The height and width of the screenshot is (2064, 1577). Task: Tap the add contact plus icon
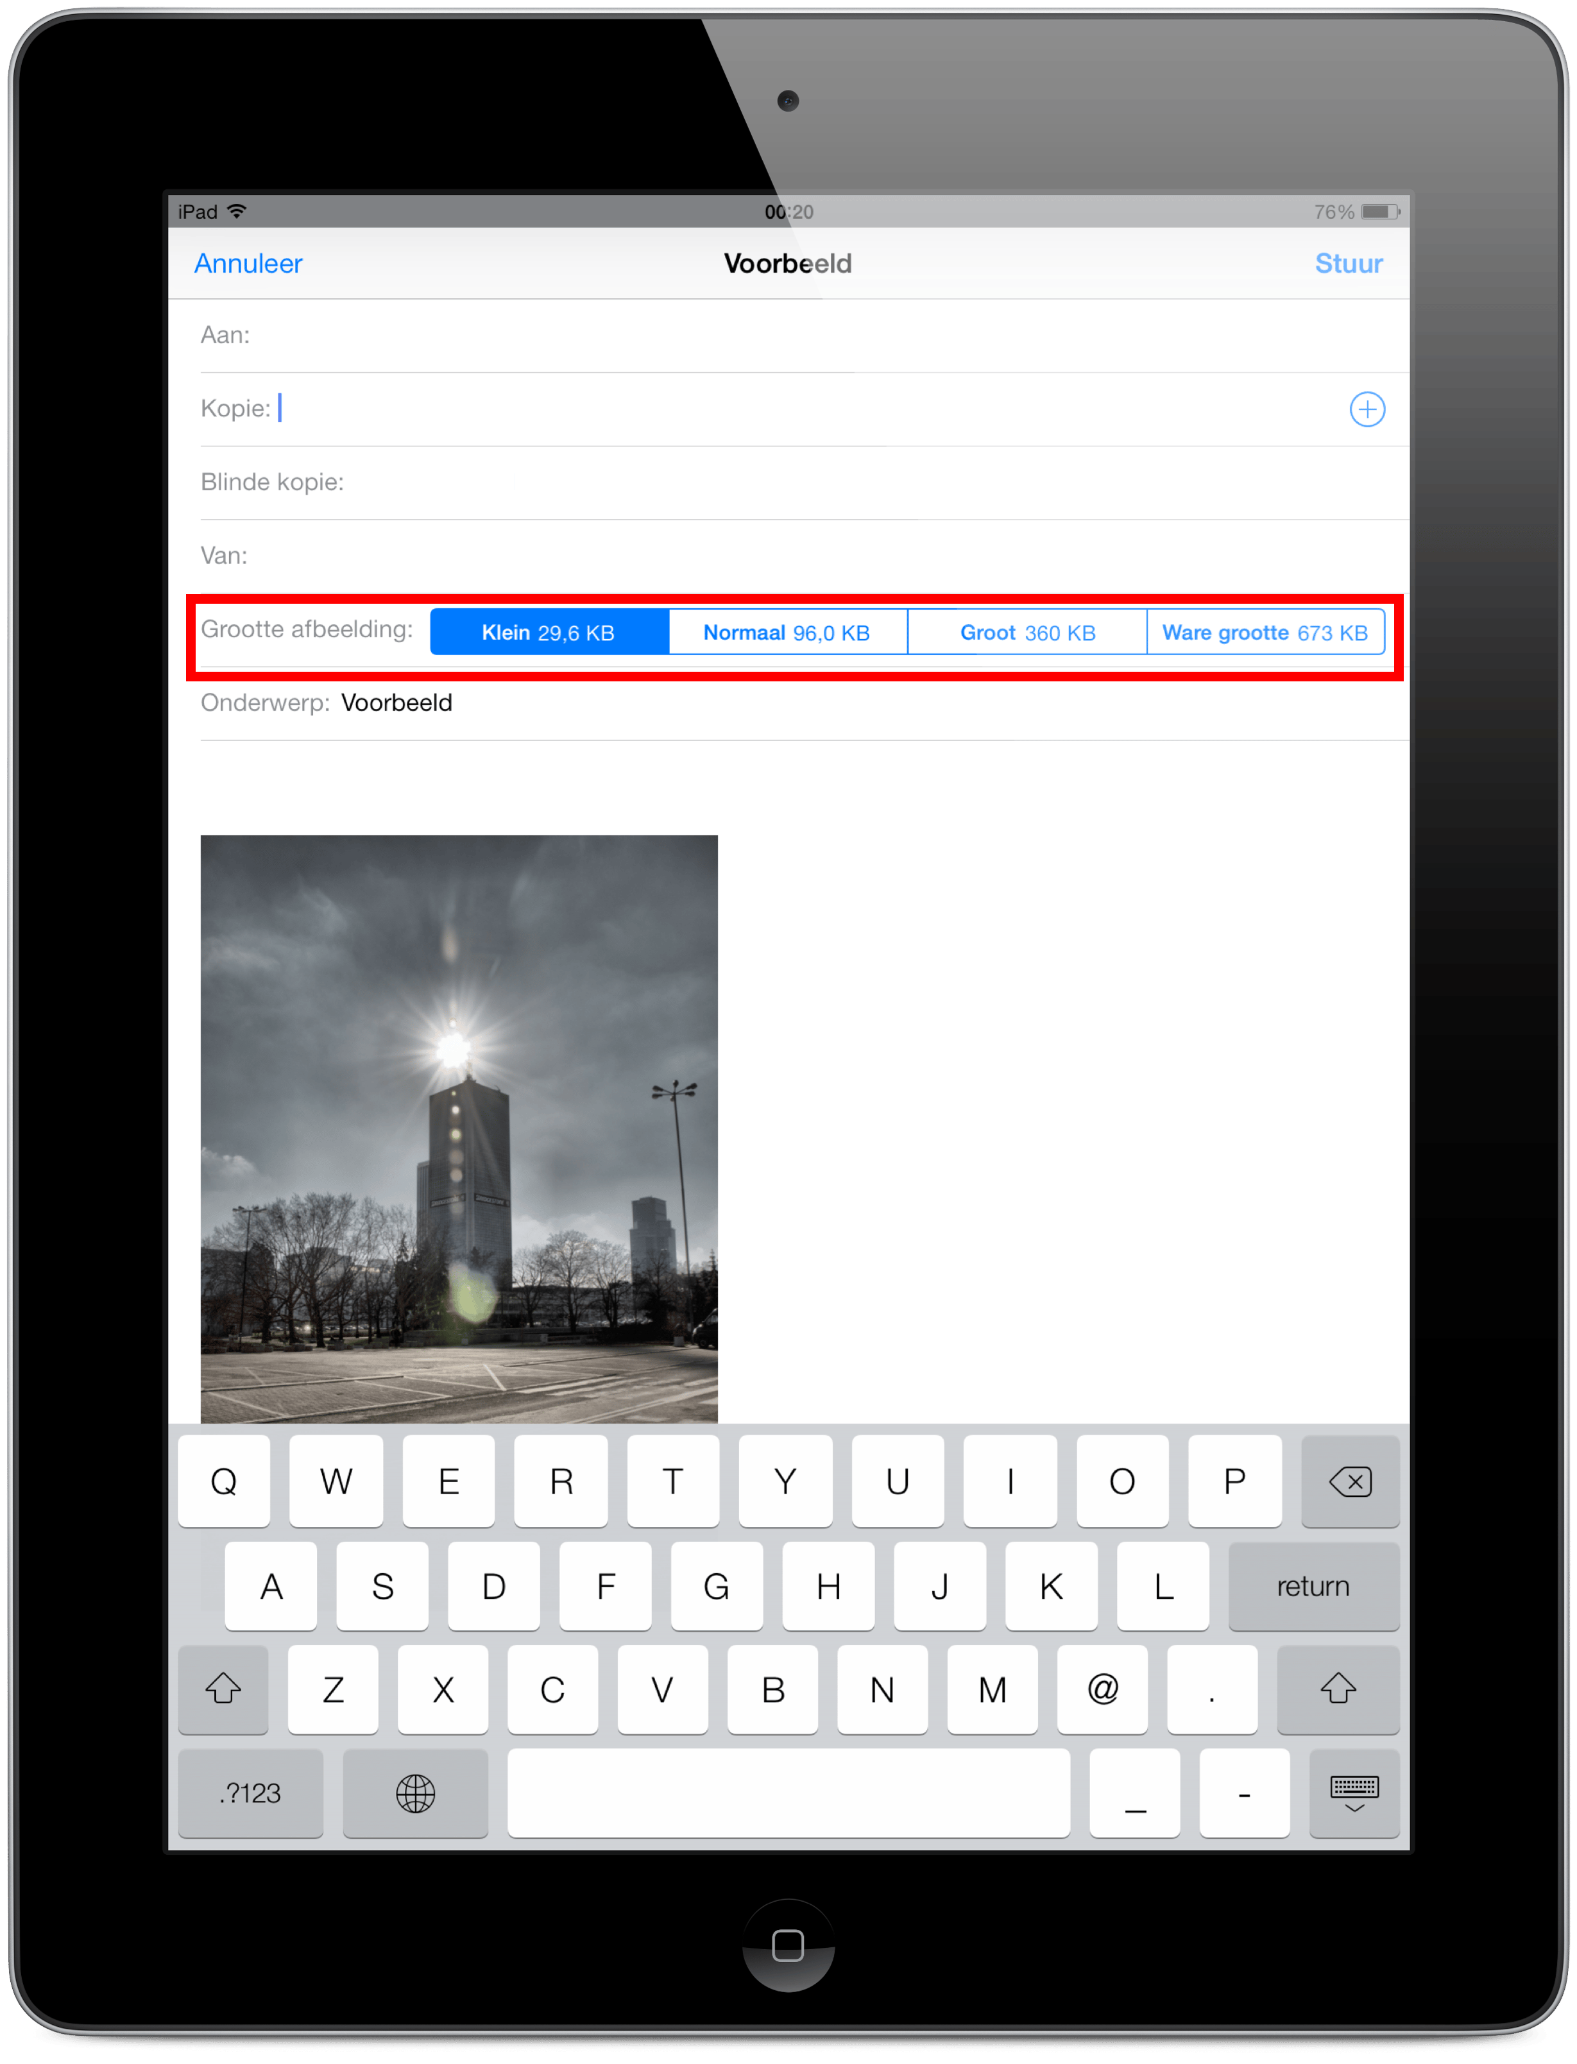[x=1367, y=409]
